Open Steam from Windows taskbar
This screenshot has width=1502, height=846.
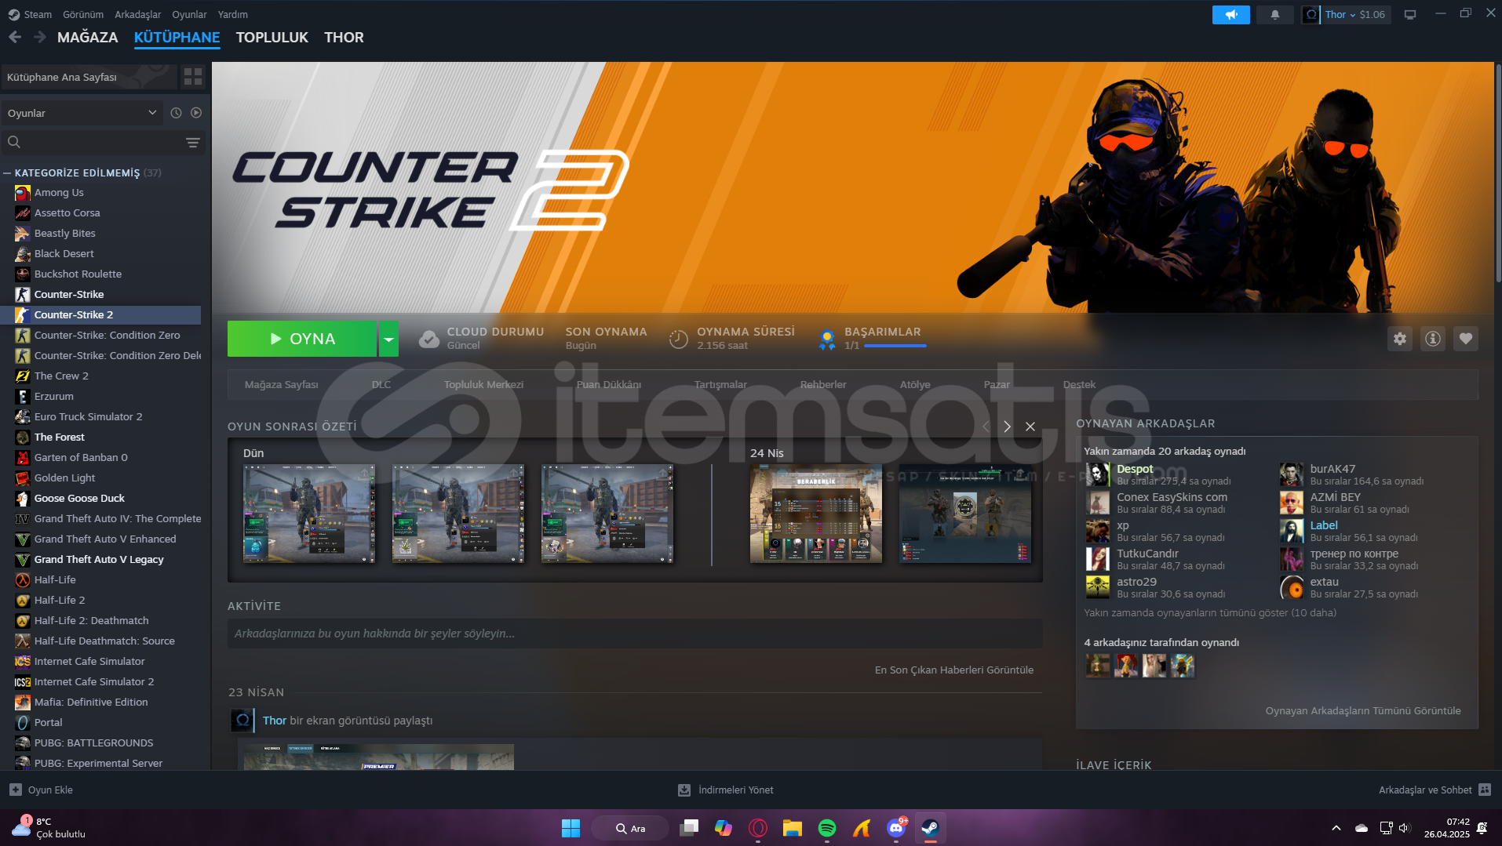tap(930, 828)
